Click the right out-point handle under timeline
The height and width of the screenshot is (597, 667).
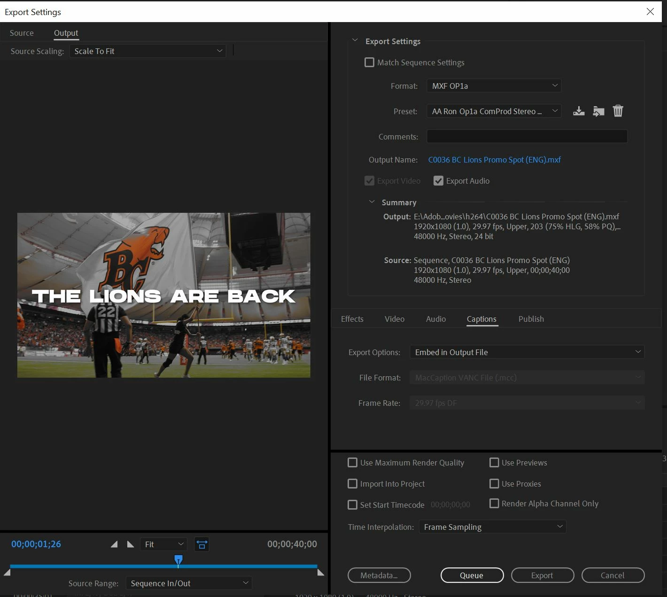coord(321,572)
